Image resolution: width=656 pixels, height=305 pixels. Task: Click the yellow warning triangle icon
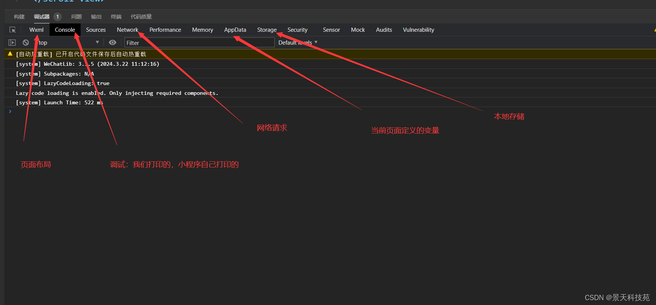10,54
